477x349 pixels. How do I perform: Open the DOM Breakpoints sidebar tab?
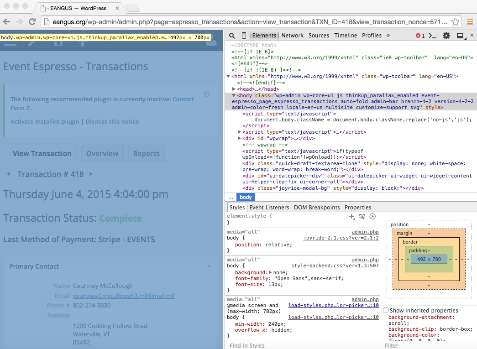pos(317,207)
